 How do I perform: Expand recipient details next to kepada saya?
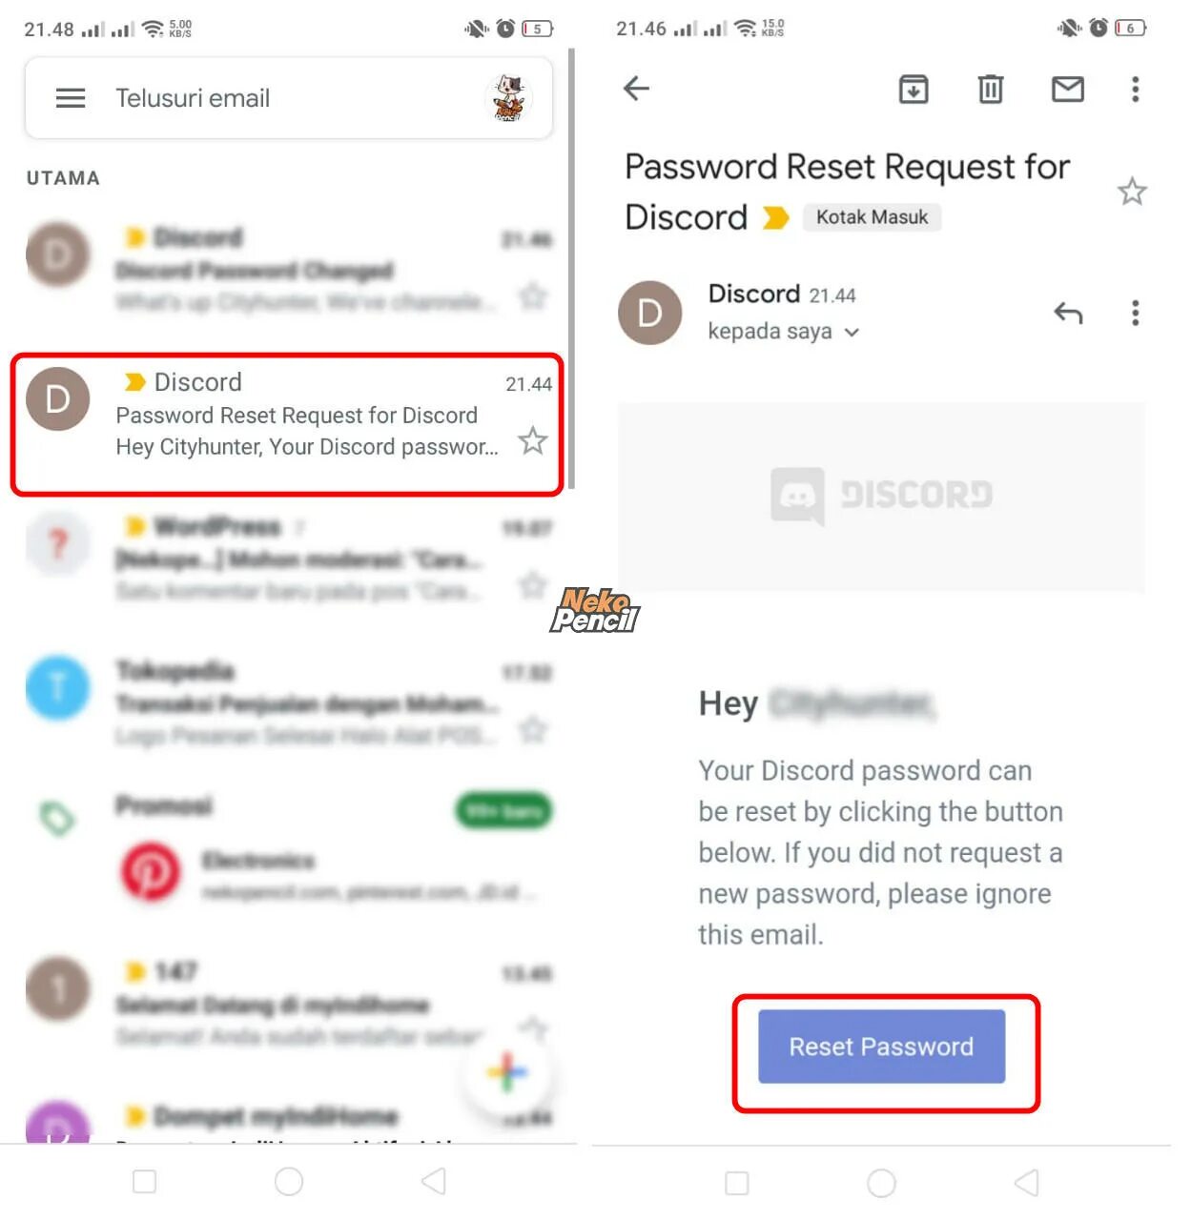[852, 333]
